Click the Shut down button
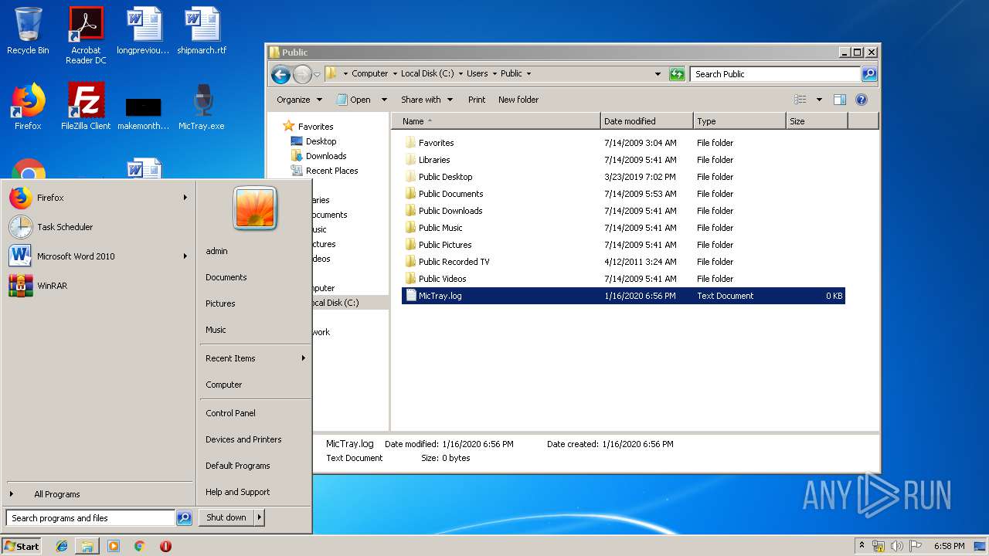The width and height of the screenshot is (989, 556). [226, 517]
